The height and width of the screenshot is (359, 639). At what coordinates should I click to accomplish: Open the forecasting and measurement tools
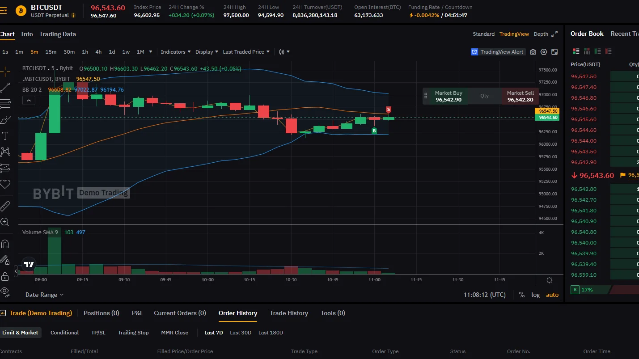pyautogui.click(x=5, y=168)
